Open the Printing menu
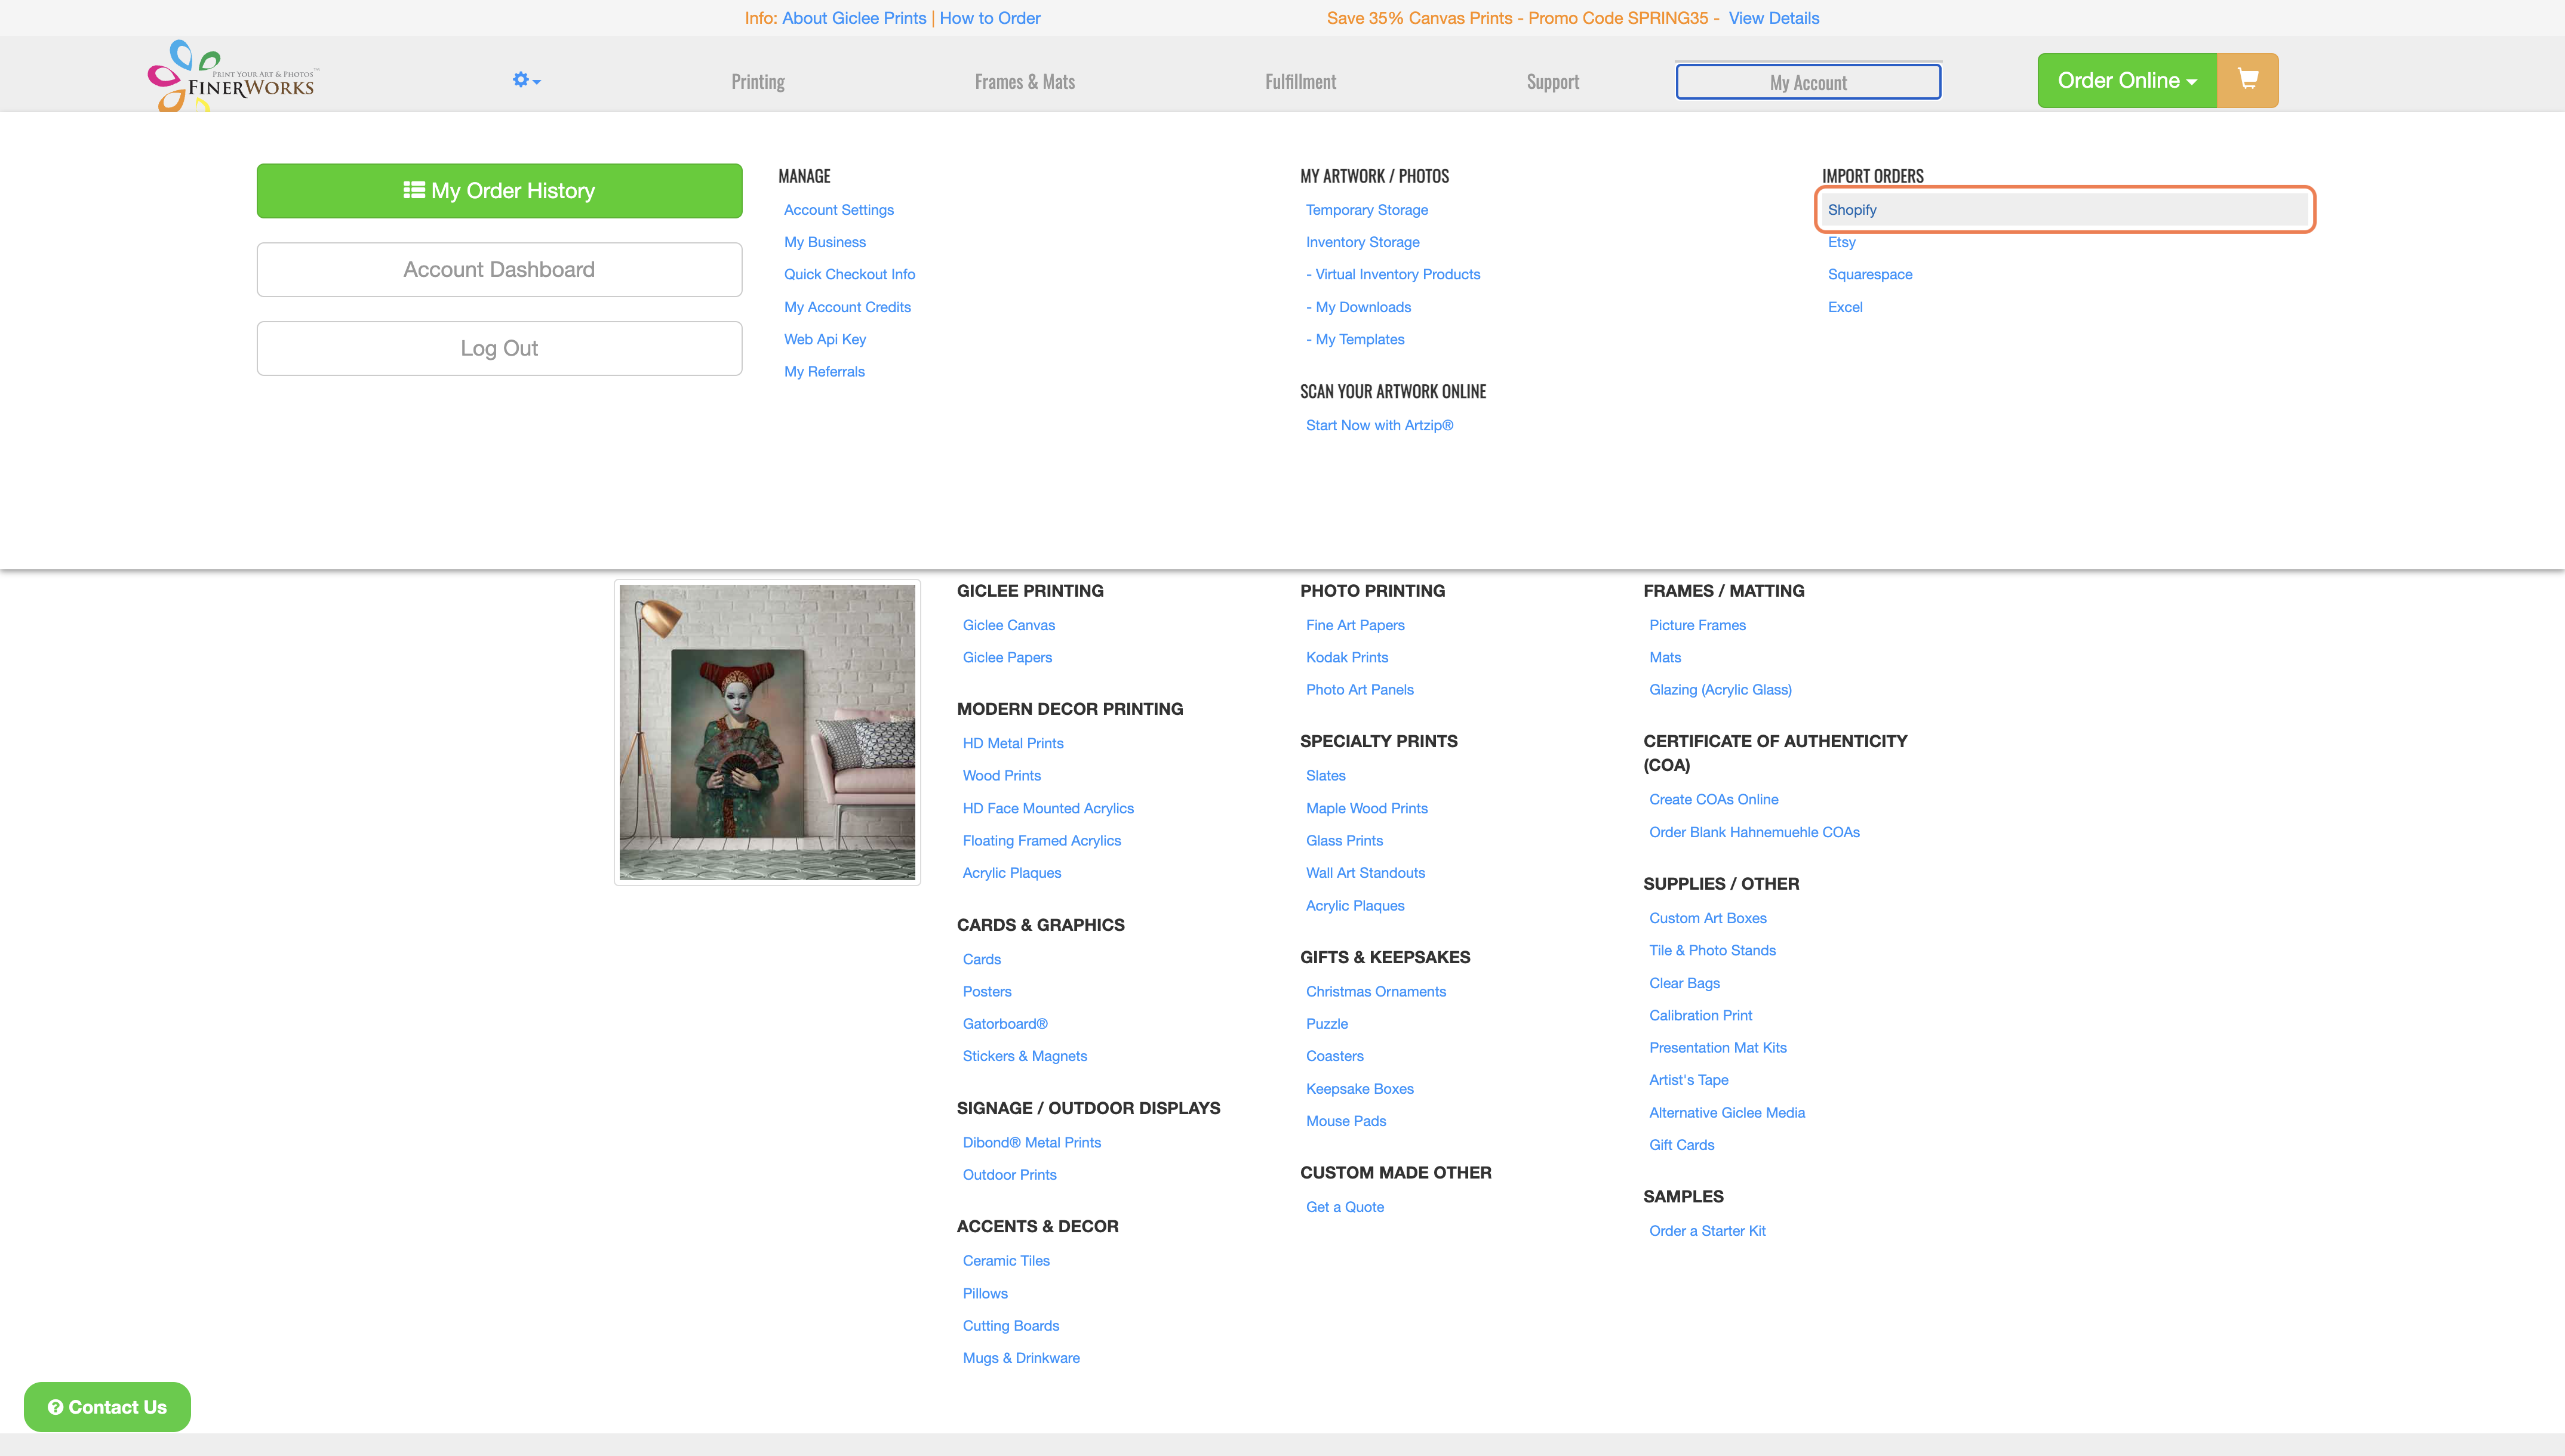2565x1456 pixels. [757, 82]
